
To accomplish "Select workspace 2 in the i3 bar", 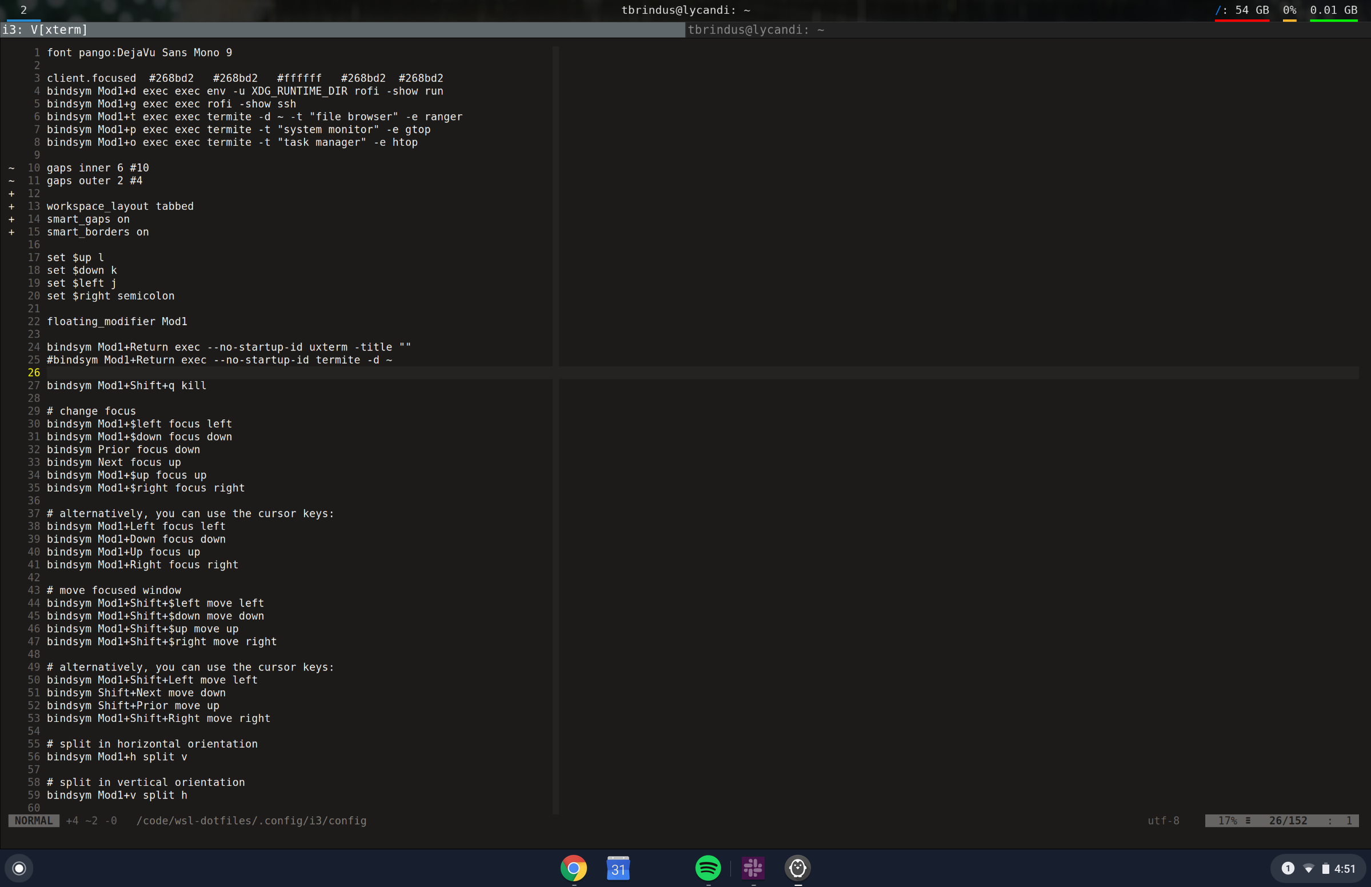I will click(x=23, y=10).
